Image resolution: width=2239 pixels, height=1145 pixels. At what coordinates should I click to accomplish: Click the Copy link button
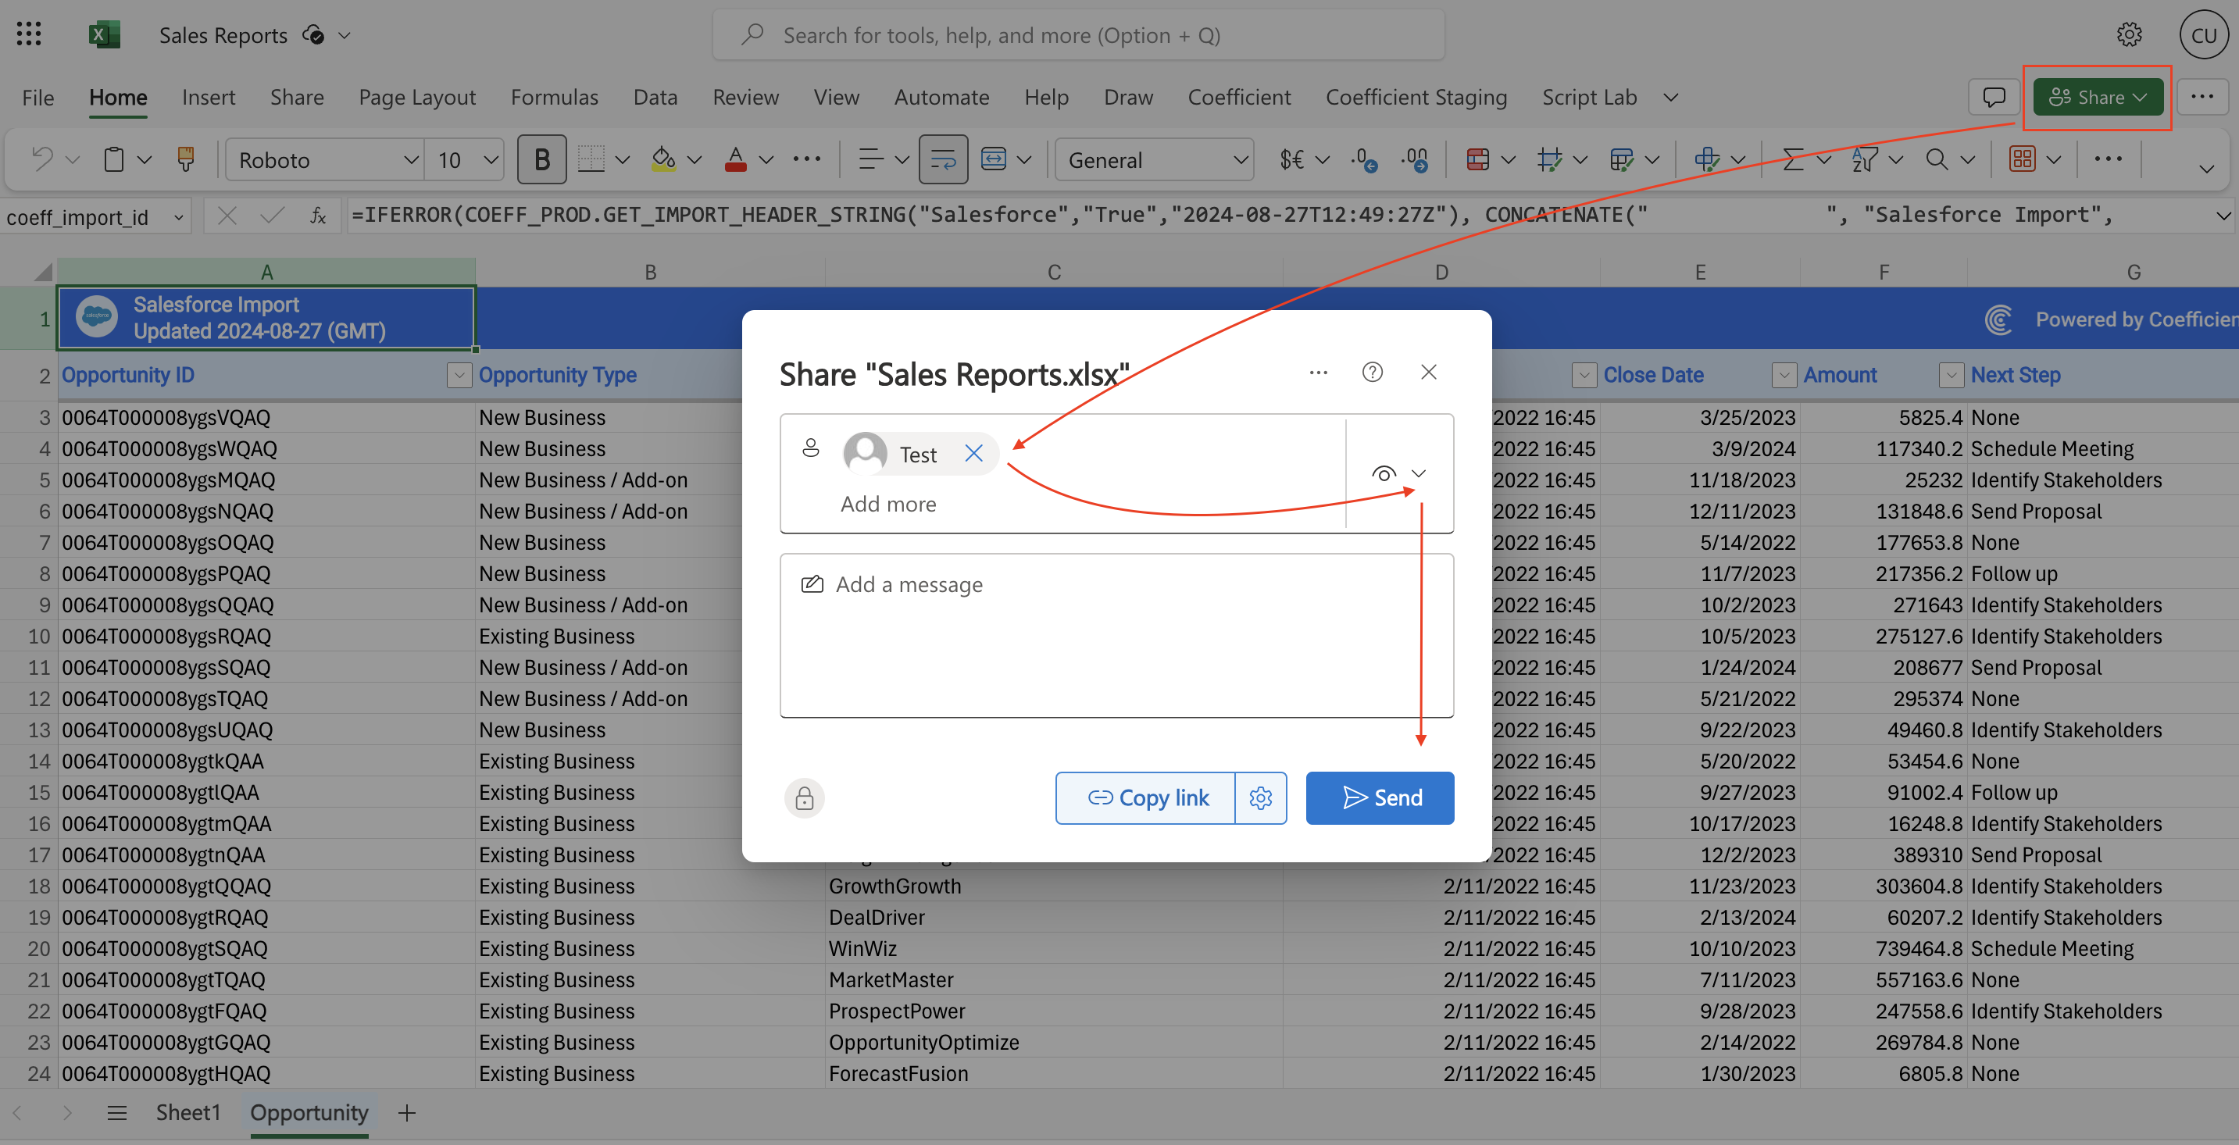pyautogui.click(x=1146, y=797)
